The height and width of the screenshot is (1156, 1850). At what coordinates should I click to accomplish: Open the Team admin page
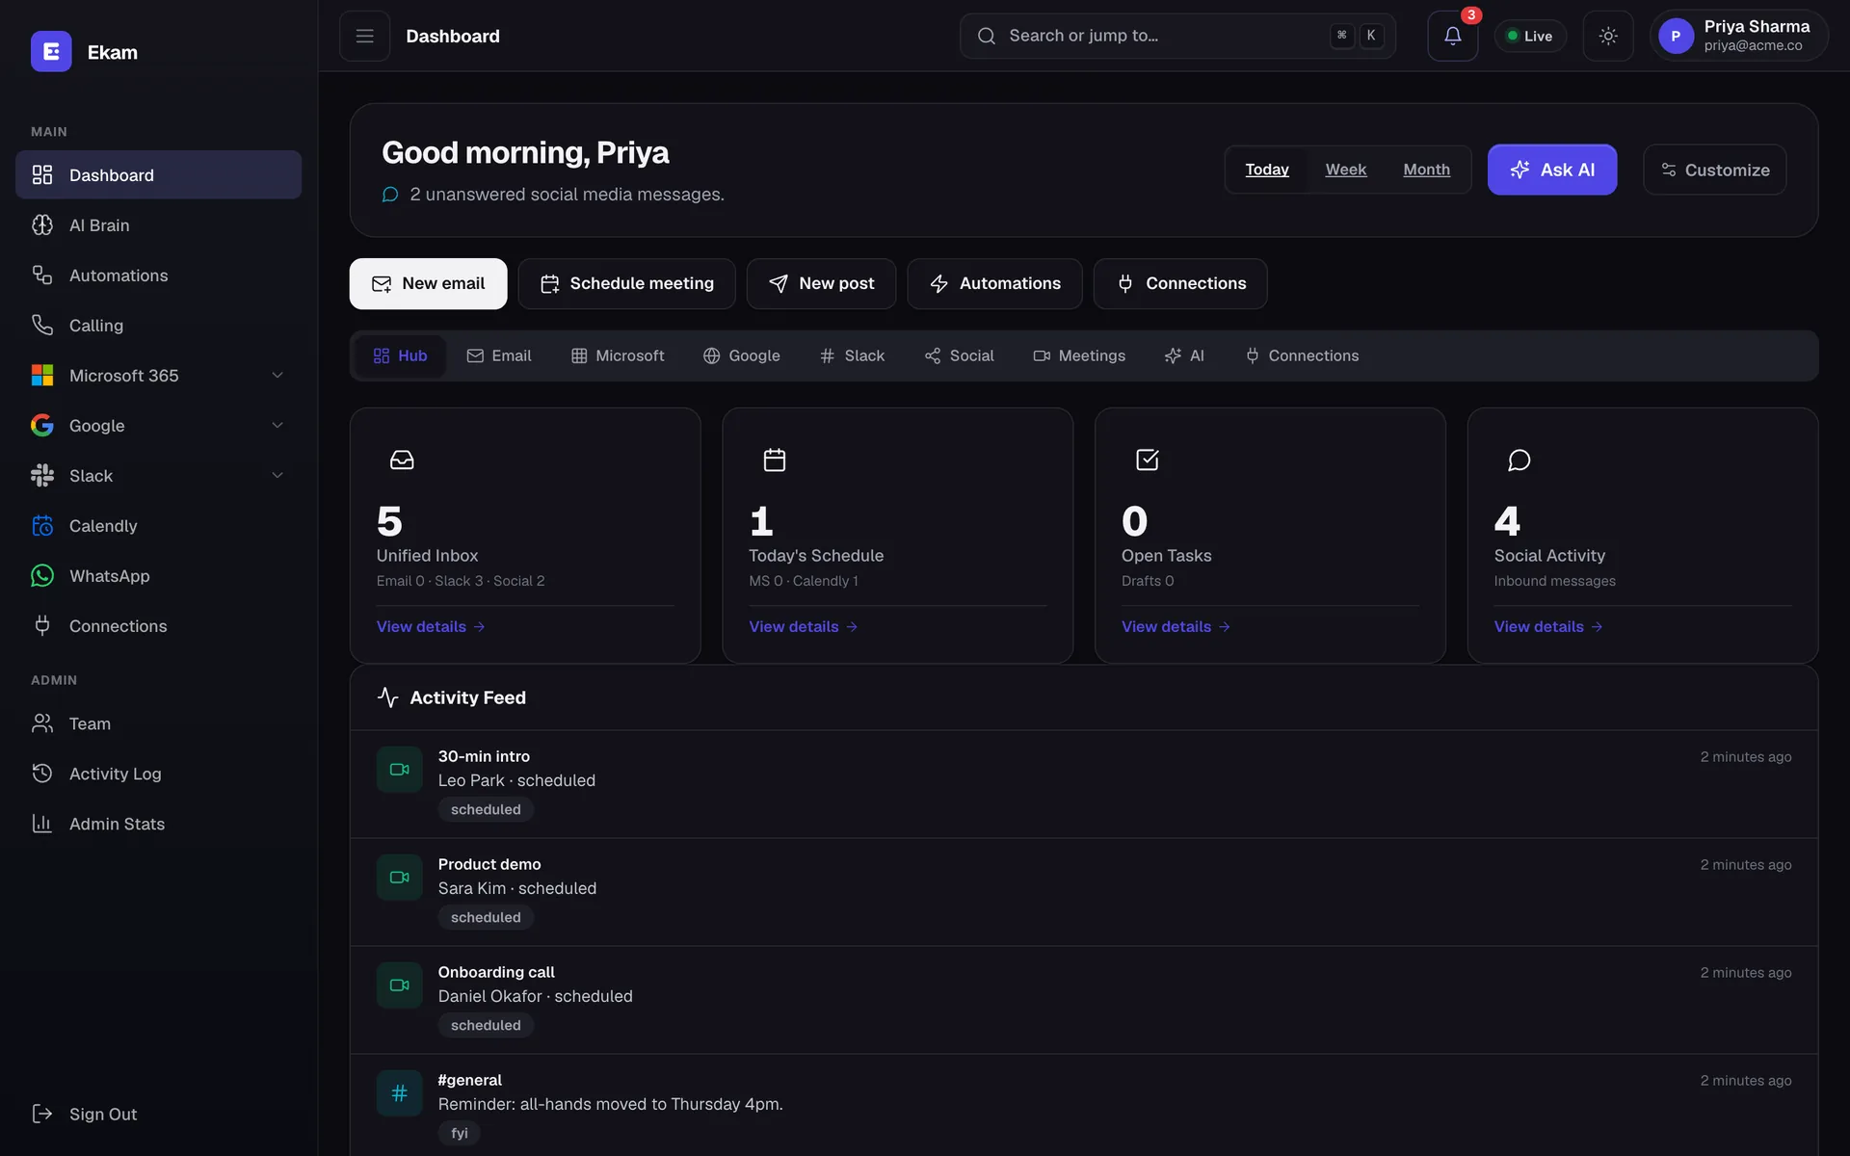coord(158,723)
